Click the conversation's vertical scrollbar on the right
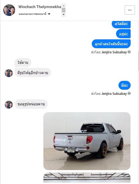Screen dimensions: 139x184 click(138, 61)
